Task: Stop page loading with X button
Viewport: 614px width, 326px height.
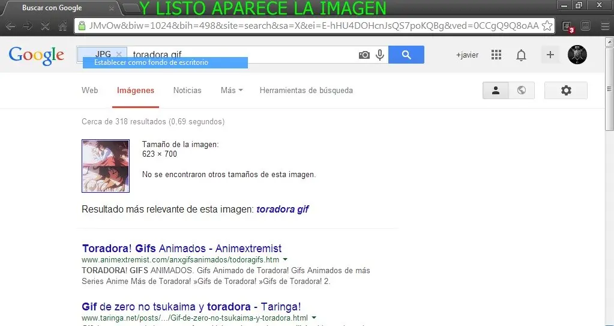Action: pos(46,26)
